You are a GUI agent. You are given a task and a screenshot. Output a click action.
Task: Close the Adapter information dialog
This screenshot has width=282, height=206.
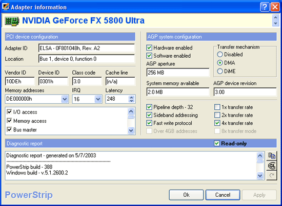pos(275,7)
